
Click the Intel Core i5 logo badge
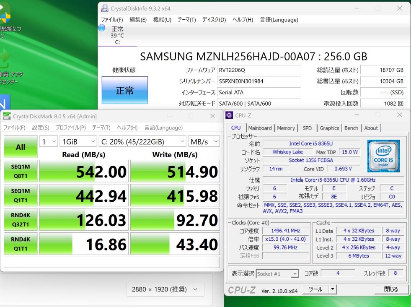point(383,156)
